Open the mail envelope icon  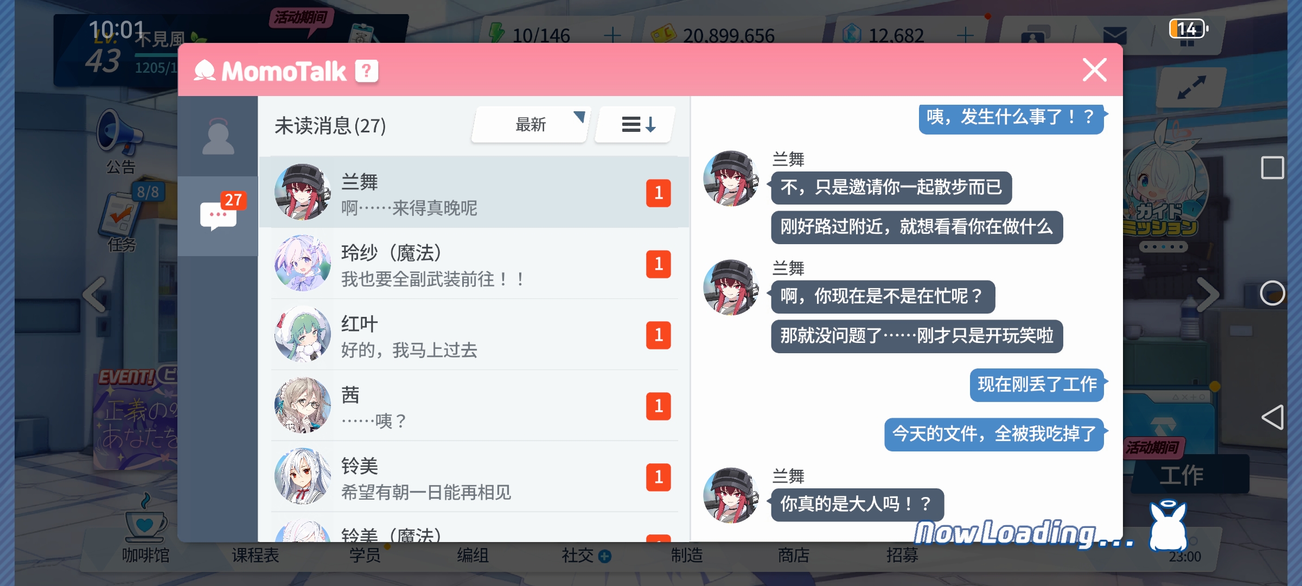[1115, 35]
